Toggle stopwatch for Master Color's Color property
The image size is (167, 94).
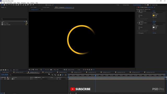tap(139, 15)
